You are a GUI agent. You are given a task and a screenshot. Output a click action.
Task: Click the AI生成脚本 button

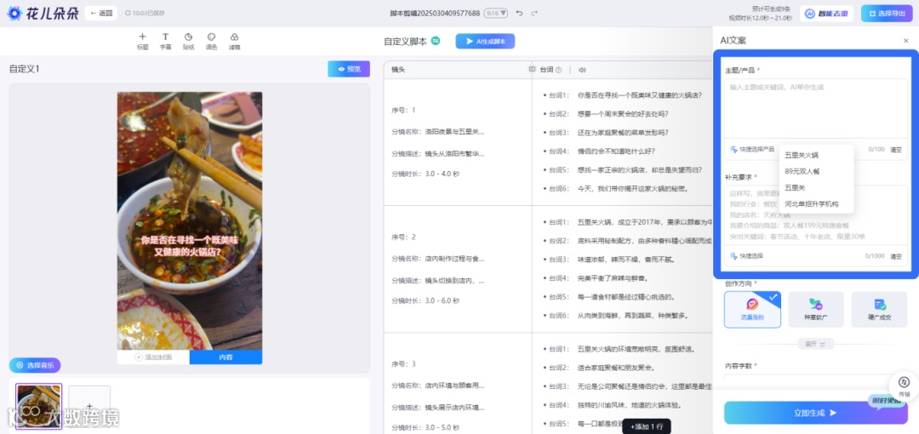[485, 41]
